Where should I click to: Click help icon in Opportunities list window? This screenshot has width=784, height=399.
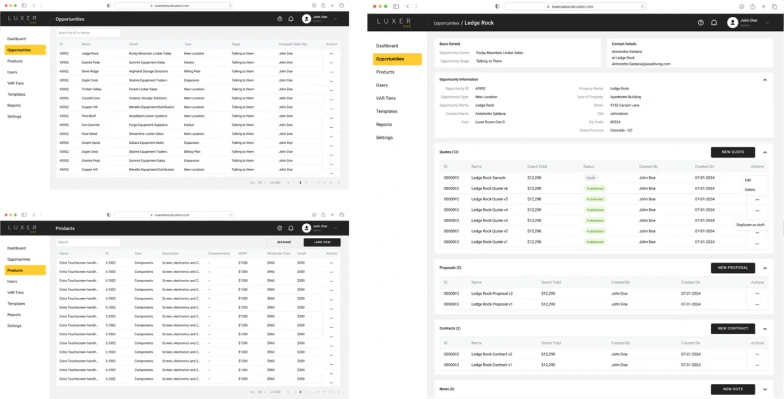pos(280,19)
